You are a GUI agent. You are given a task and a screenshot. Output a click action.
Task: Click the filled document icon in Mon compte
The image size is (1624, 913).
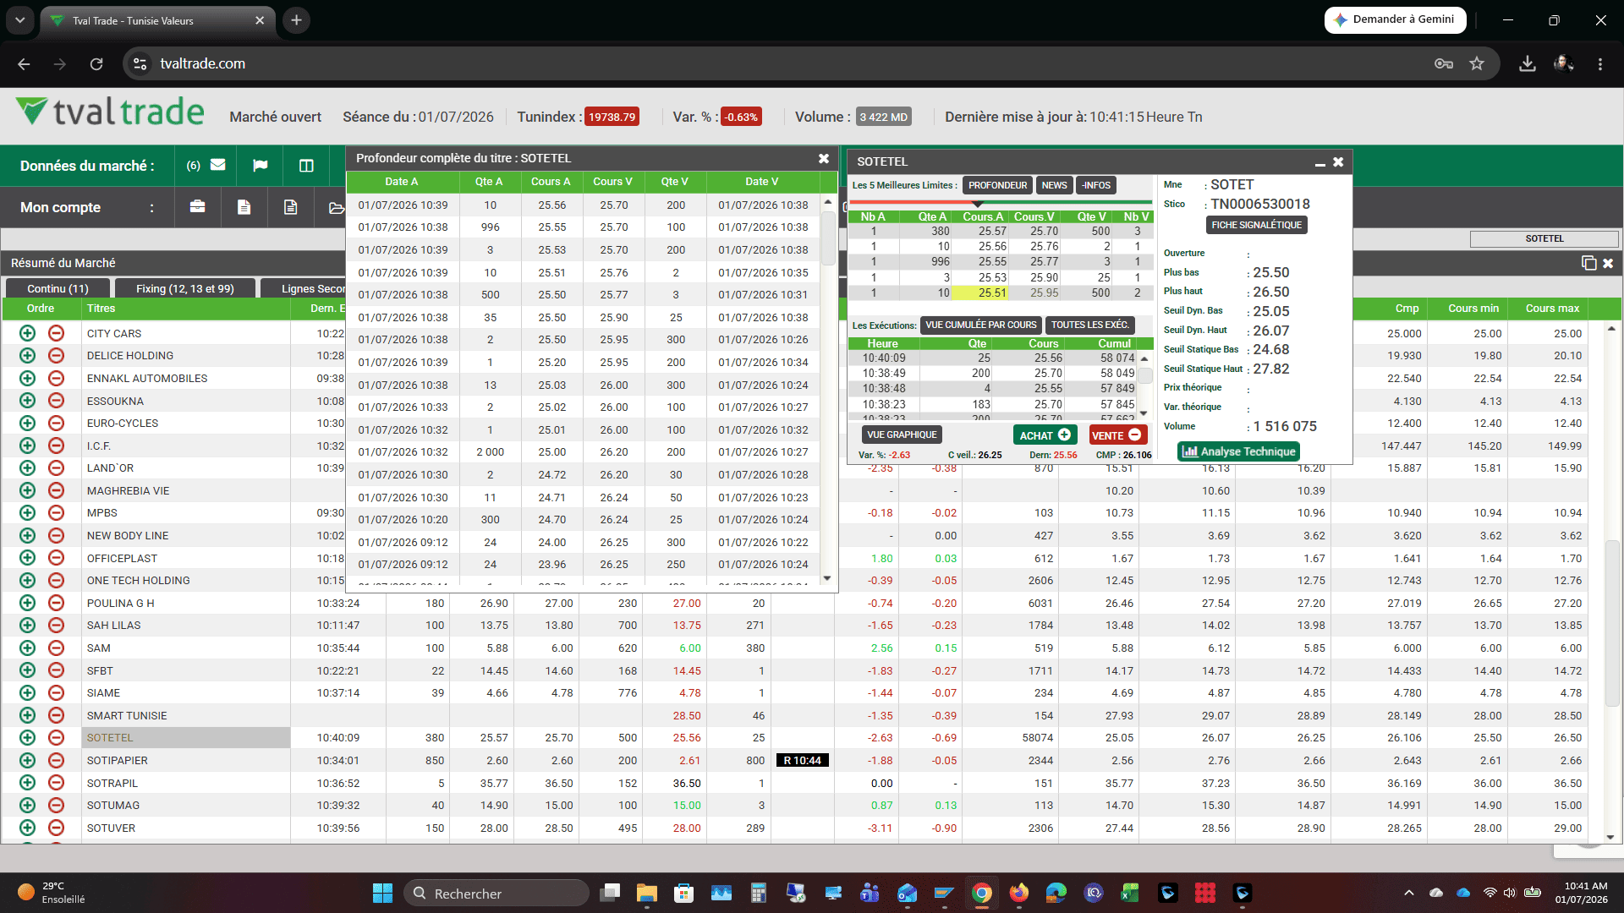tap(244, 207)
